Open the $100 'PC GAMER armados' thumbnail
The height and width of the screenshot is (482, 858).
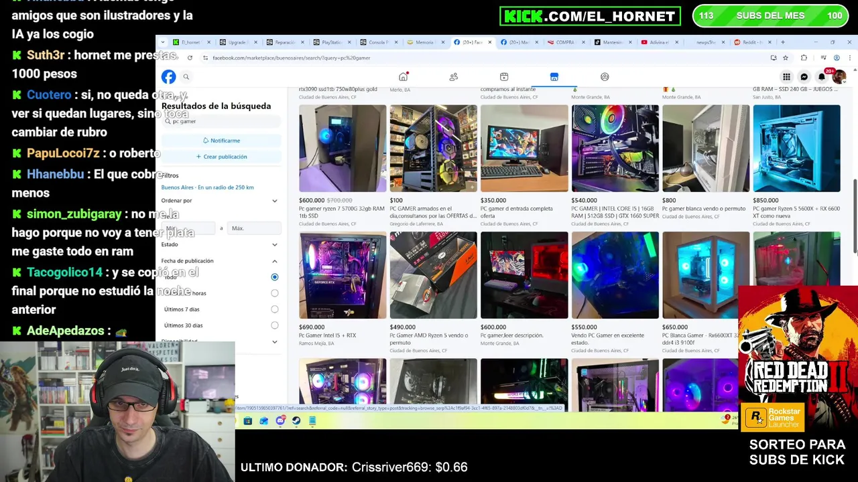434,149
